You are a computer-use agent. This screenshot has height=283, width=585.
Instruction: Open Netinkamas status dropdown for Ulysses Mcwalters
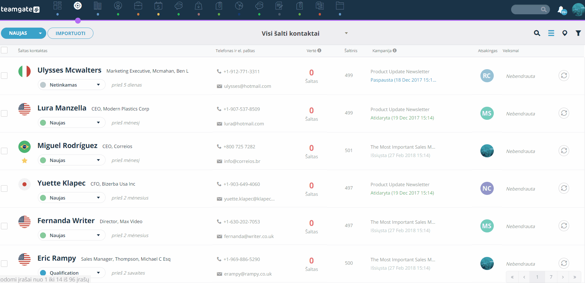(72, 85)
